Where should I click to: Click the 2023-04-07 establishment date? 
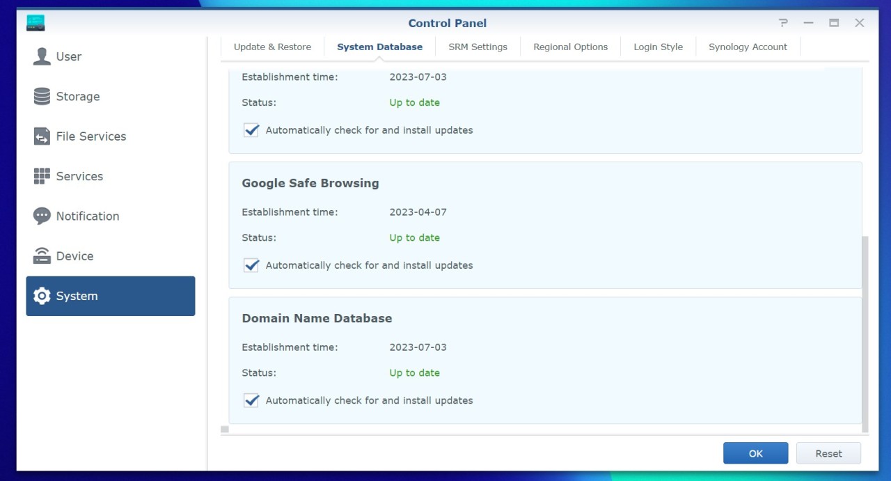pyautogui.click(x=418, y=212)
